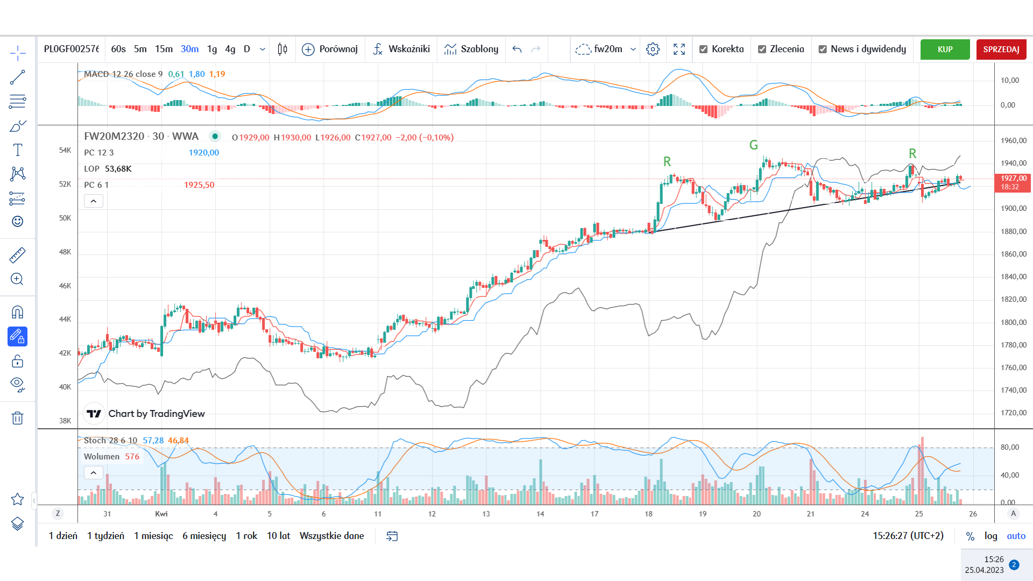Open the Wskaźniki indicators menu
Screen dimensions: 1033x581
click(x=401, y=49)
